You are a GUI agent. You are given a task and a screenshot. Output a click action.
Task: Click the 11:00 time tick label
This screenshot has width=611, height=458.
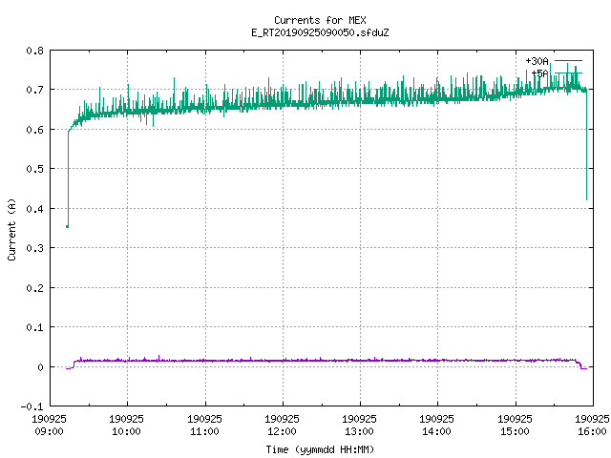(204, 431)
